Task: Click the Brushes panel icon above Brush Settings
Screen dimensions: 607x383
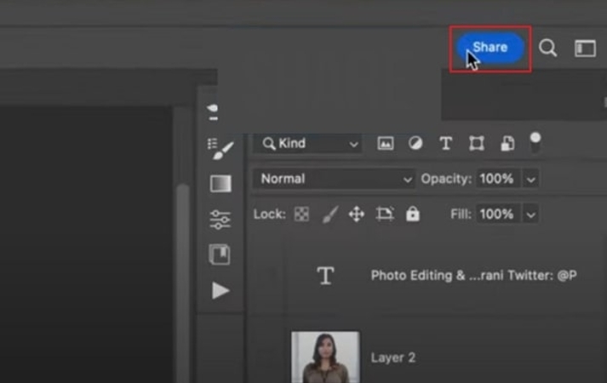Action: pos(213,112)
